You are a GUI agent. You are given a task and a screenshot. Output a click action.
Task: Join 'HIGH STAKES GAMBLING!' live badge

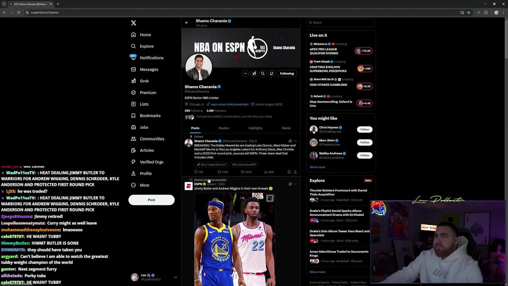364,86
